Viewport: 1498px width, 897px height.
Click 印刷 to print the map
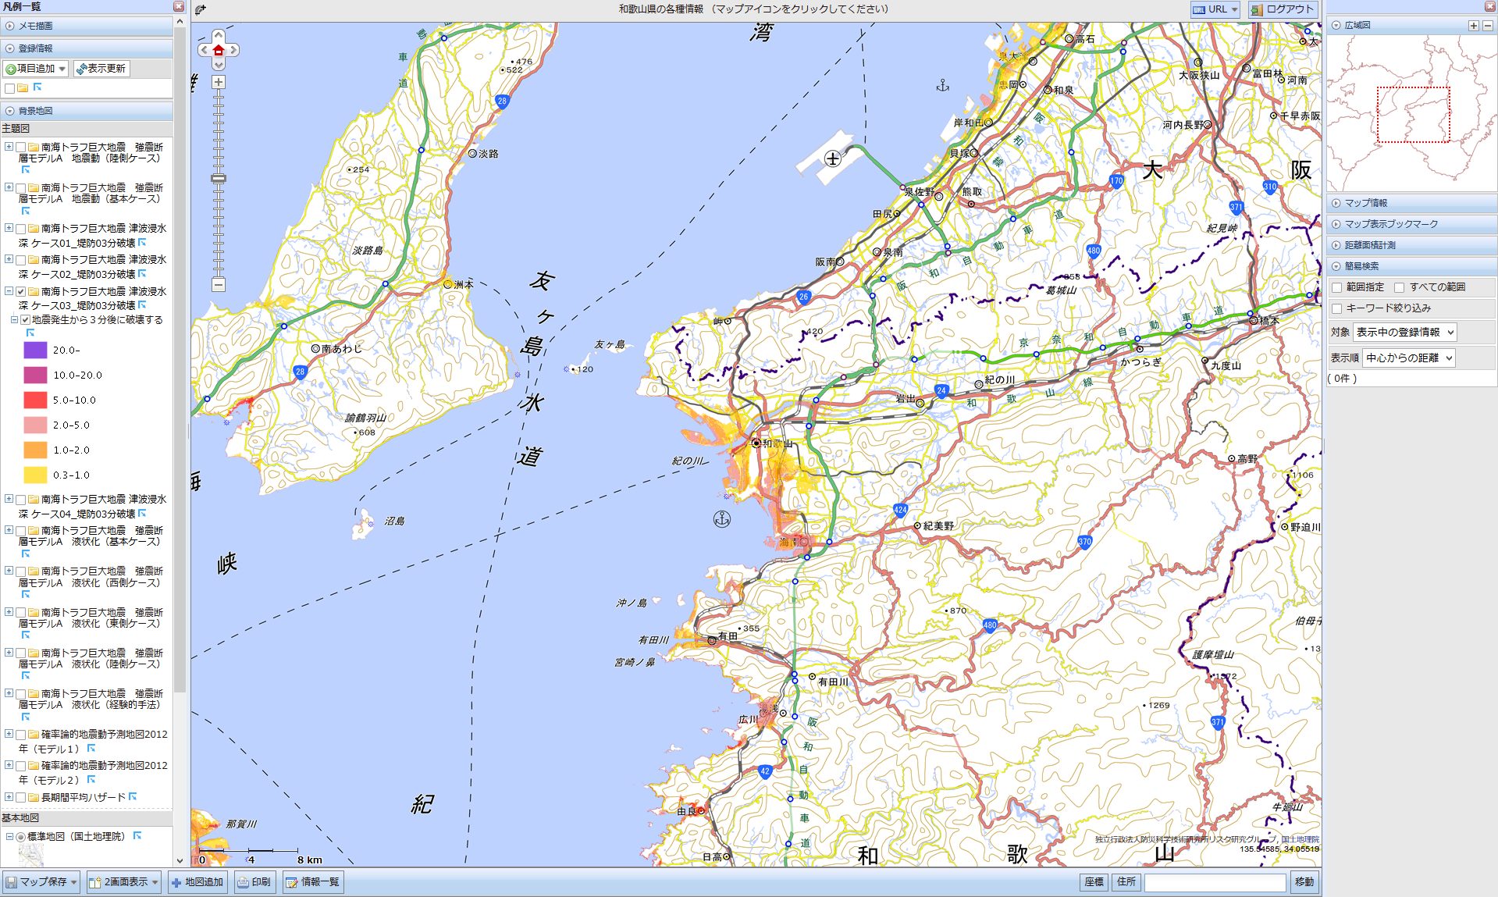coord(254,882)
